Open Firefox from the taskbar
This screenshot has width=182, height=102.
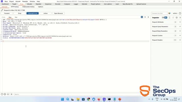[99, 99]
